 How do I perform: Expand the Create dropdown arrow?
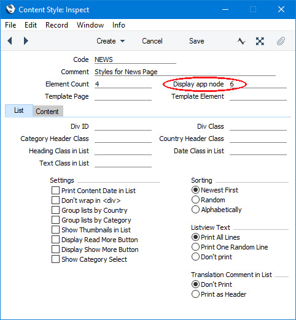[x=122, y=41]
